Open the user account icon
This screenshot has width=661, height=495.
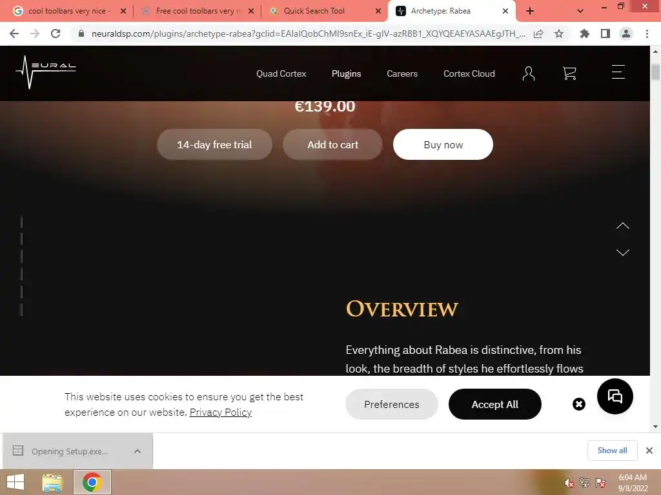click(x=528, y=73)
